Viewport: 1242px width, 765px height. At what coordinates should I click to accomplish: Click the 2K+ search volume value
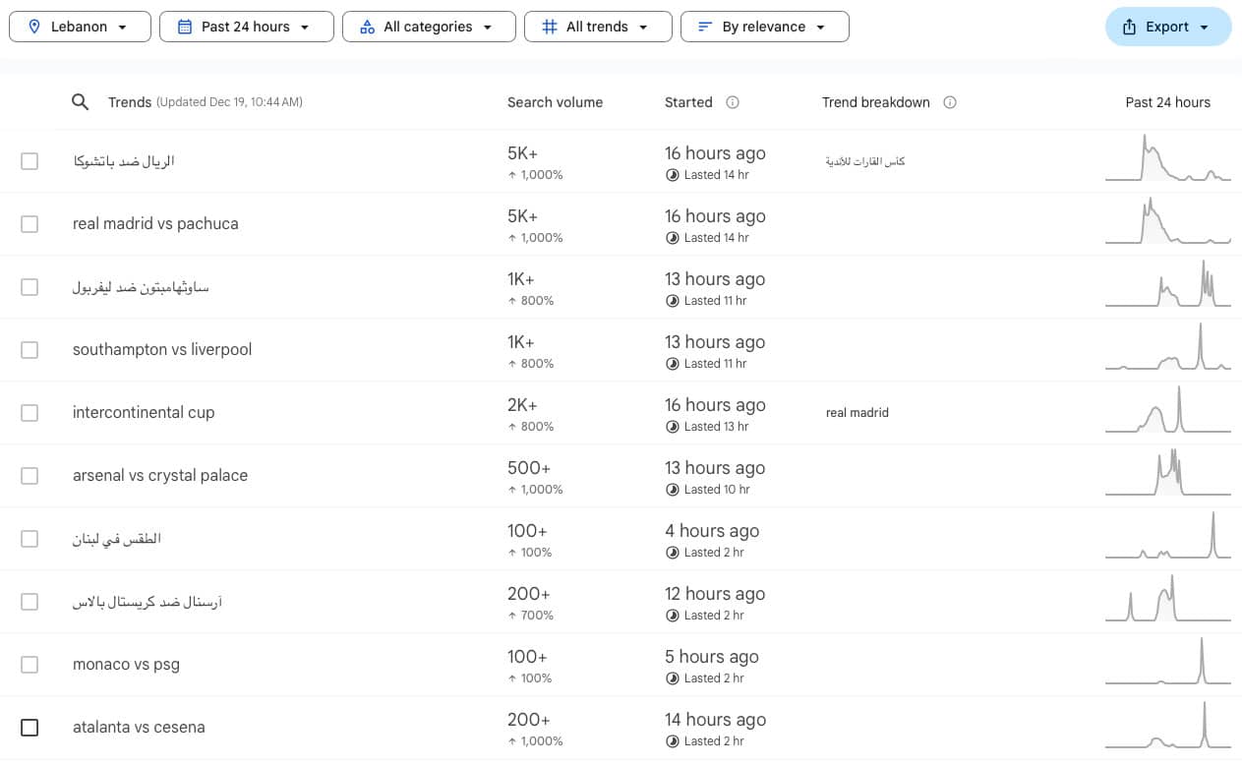pyautogui.click(x=523, y=405)
